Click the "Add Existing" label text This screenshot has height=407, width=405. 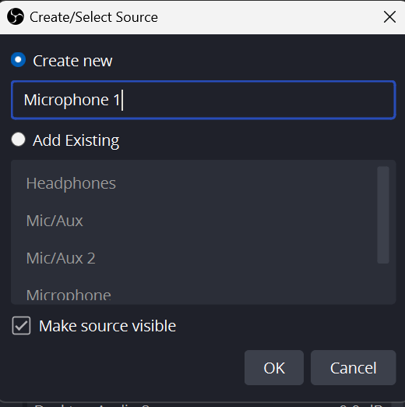76,140
